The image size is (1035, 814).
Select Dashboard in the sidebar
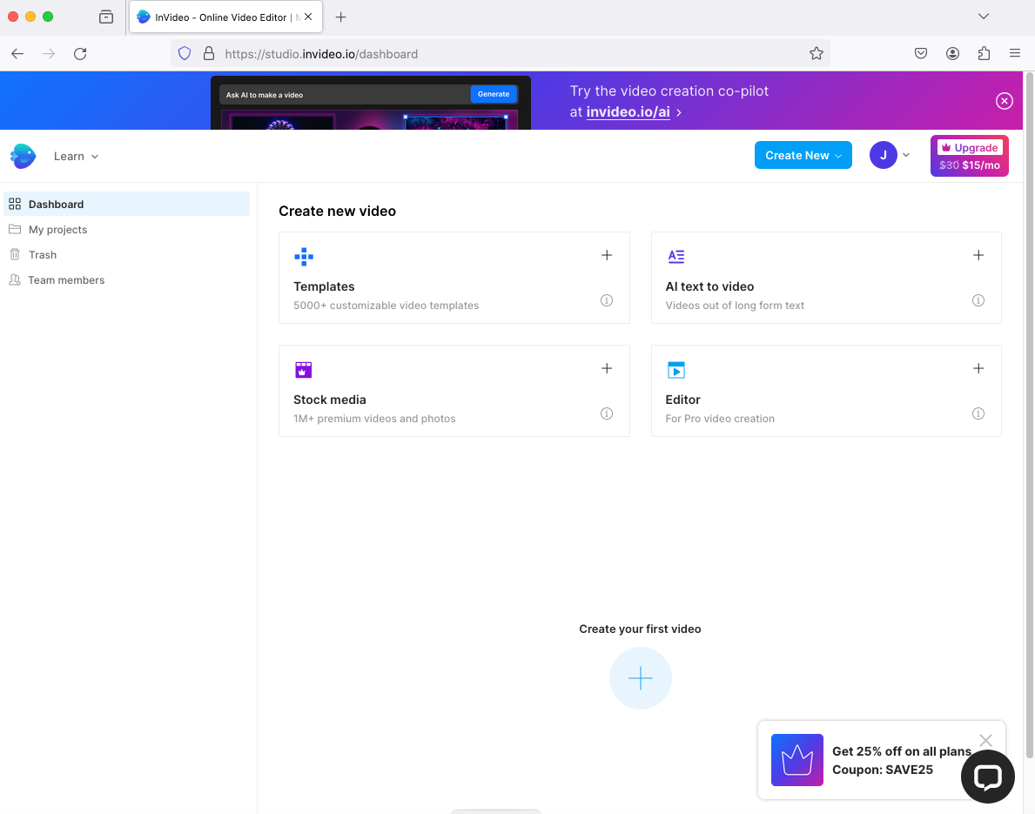coord(127,204)
